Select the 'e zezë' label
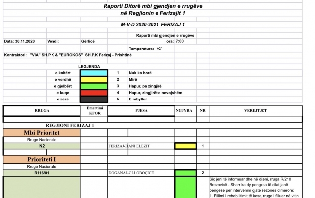Viewport: 315px width, 198px height. pyautogui.click(x=63, y=99)
